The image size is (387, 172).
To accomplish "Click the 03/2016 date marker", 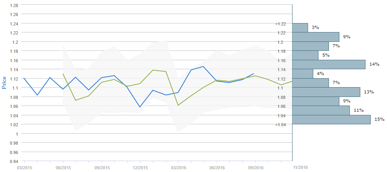I will tap(178, 167).
